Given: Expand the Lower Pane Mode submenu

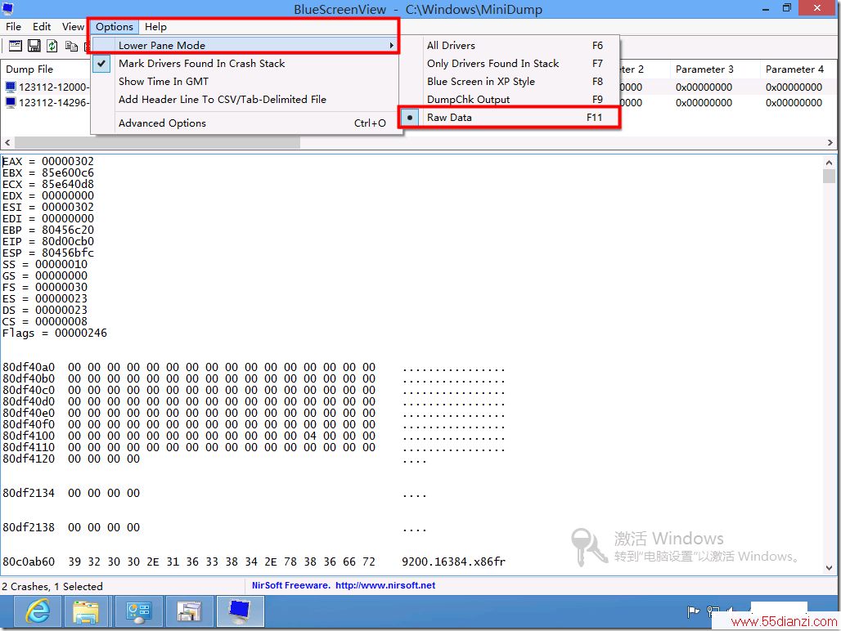Looking at the screenshot, I should click(247, 46).
